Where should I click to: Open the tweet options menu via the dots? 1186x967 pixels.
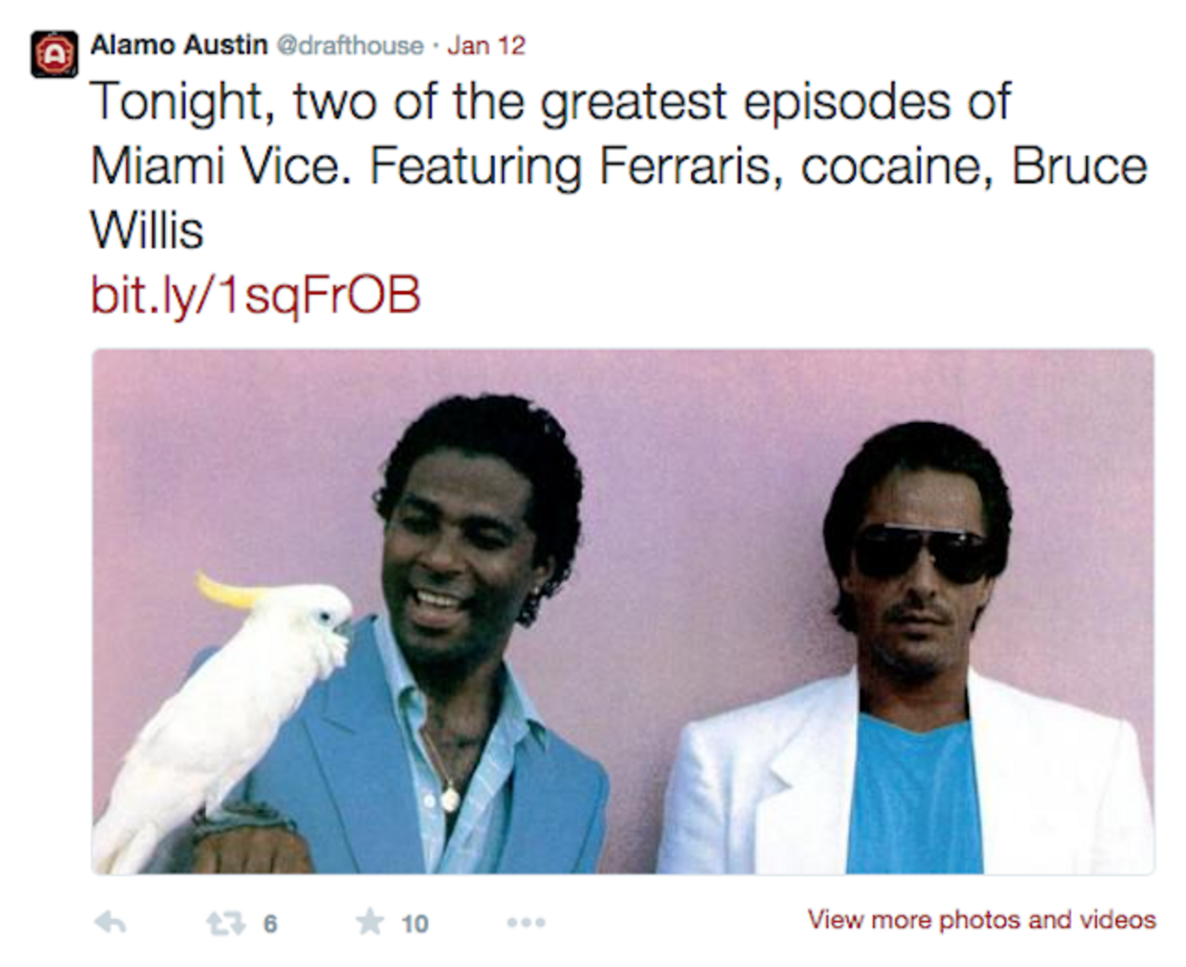coord(527,923)
